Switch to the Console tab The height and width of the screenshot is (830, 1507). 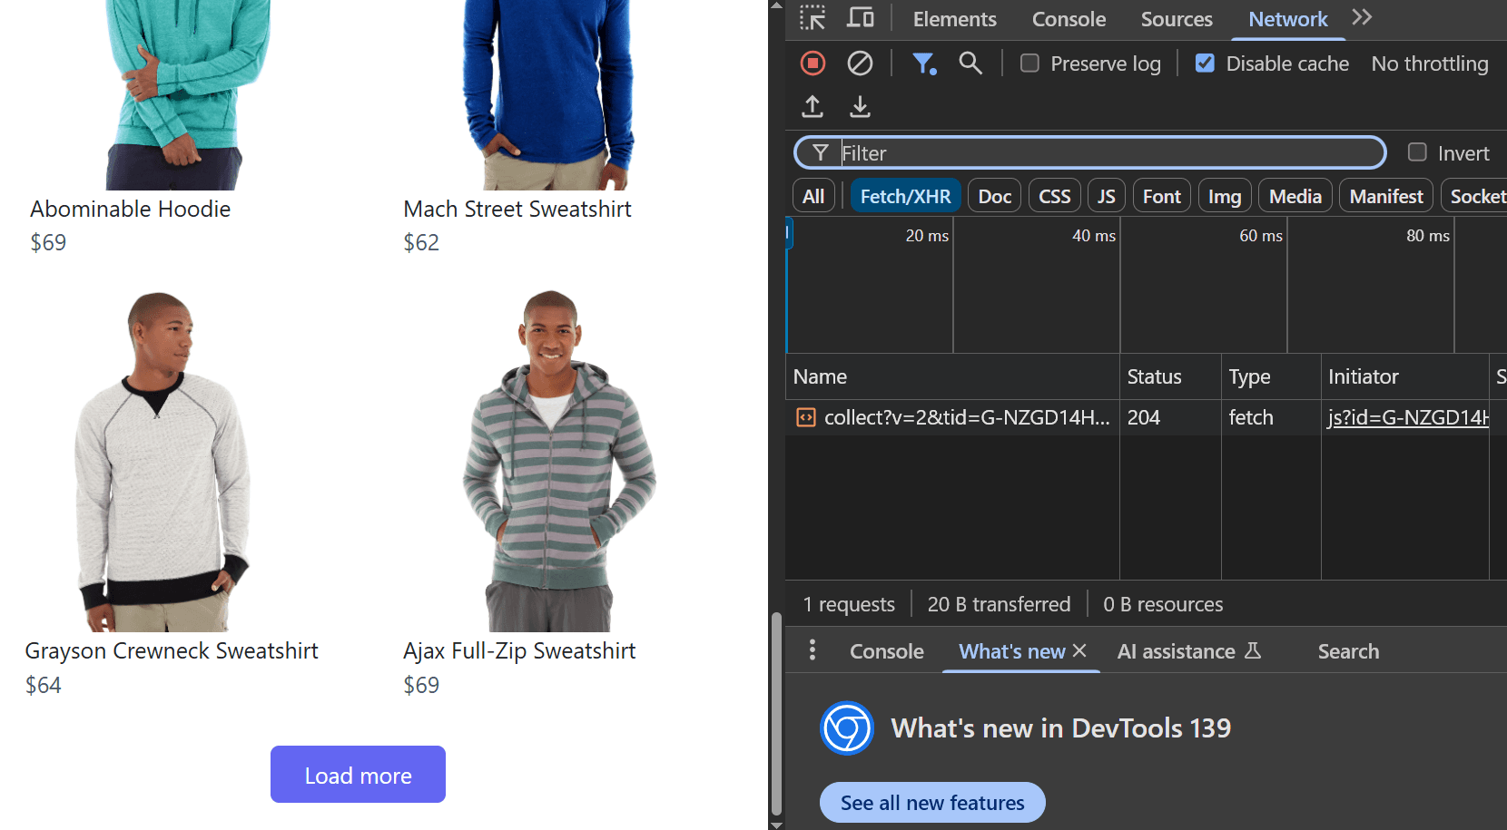click(x=1069, y=19)
